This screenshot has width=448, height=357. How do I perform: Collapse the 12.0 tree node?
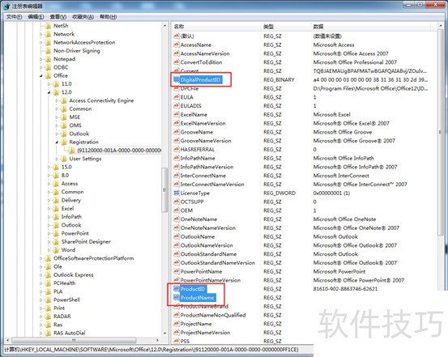click(x=49, y=92)
